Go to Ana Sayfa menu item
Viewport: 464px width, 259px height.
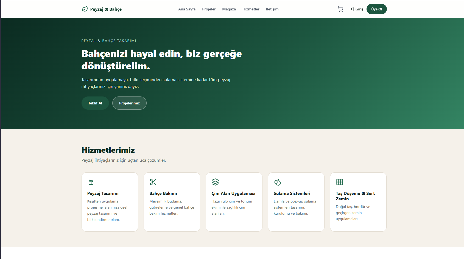click(x=187, y=9)
